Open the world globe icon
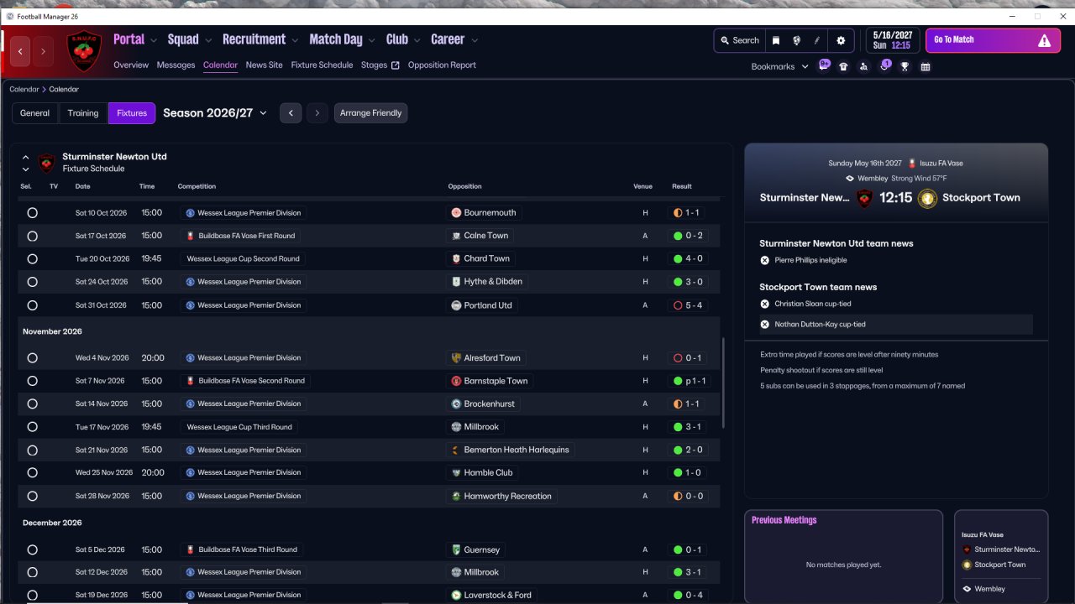Viewport: 1075px width, 604px height. (797, 40)
